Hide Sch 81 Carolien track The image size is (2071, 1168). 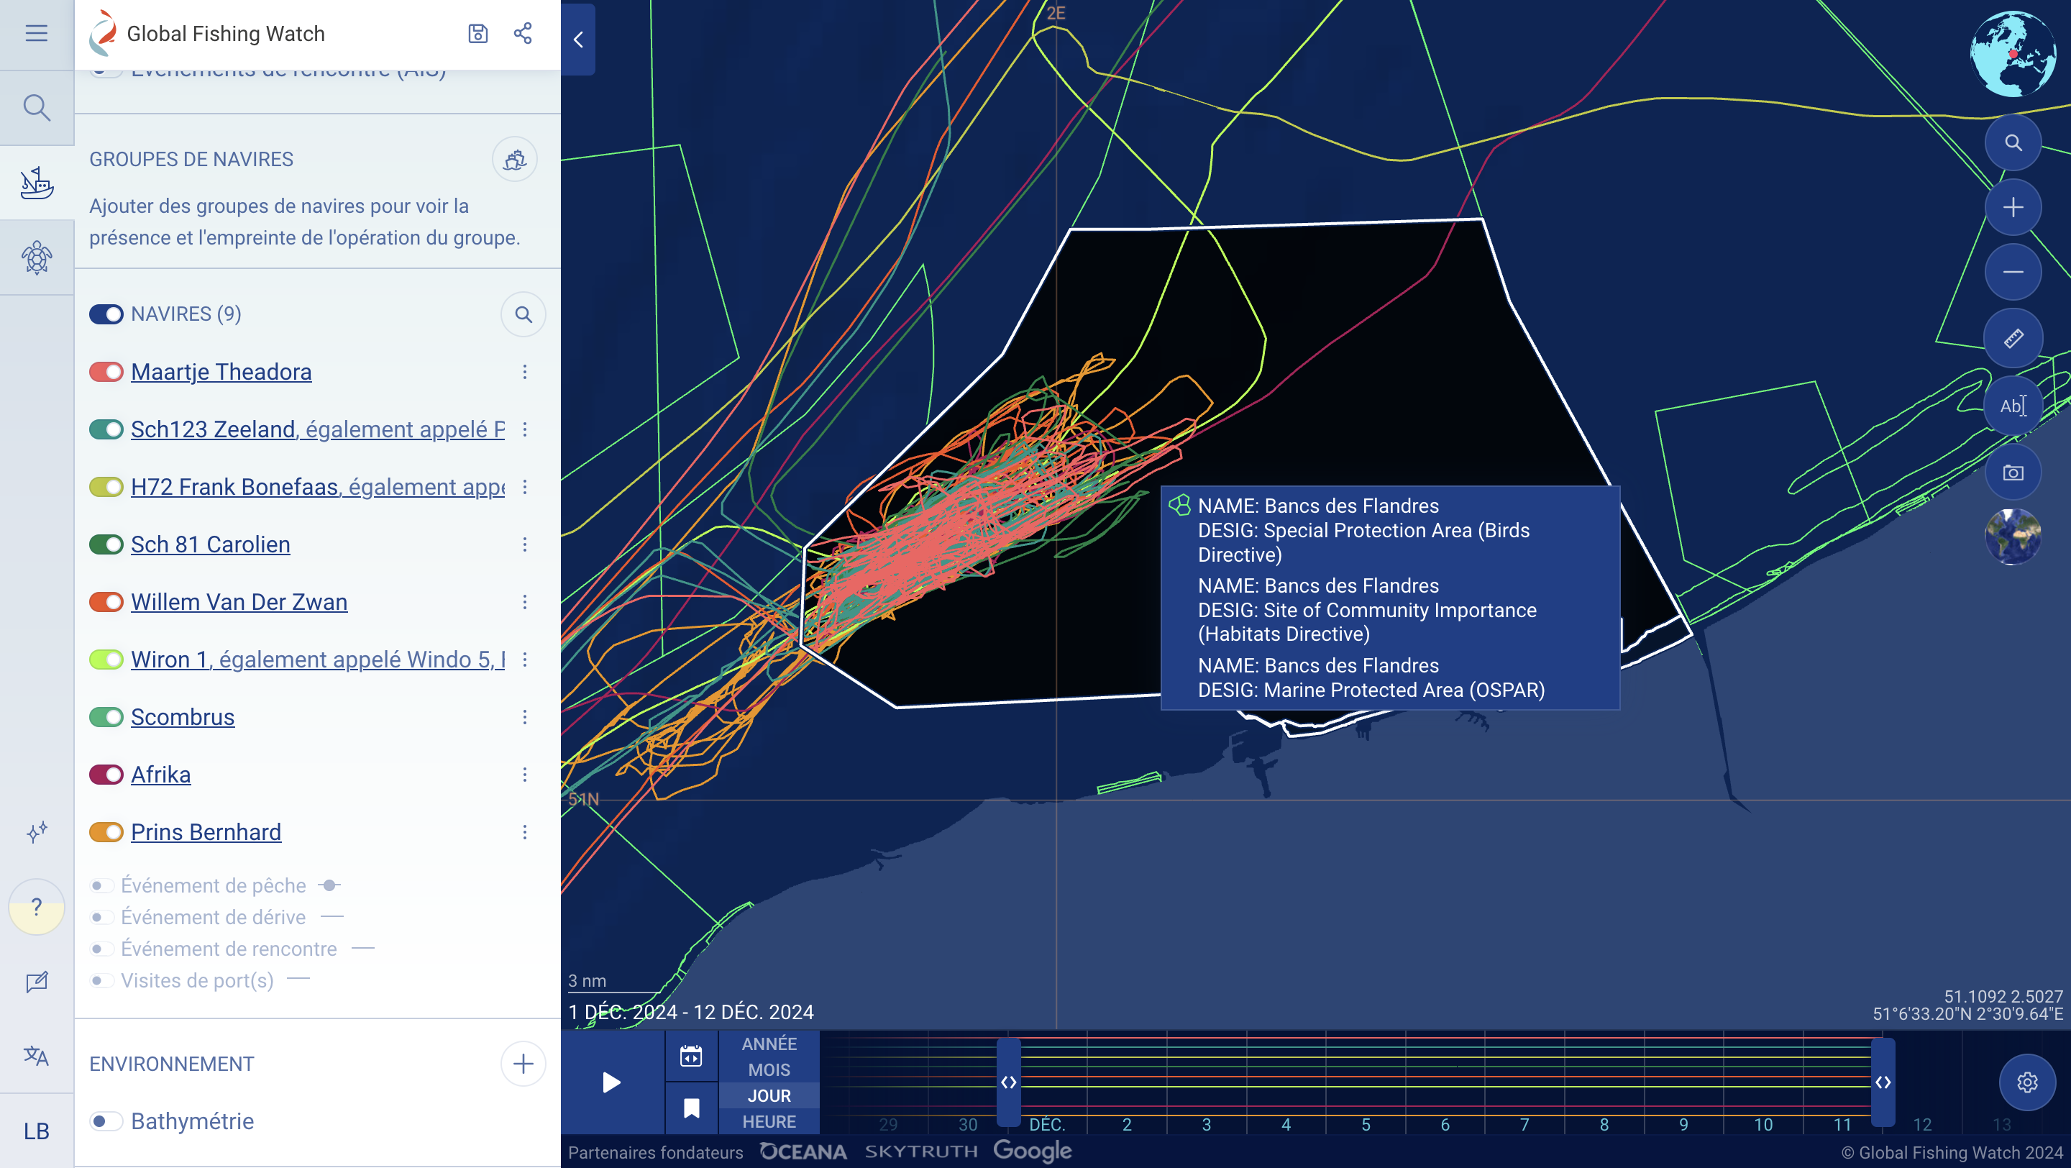[106, 544]
